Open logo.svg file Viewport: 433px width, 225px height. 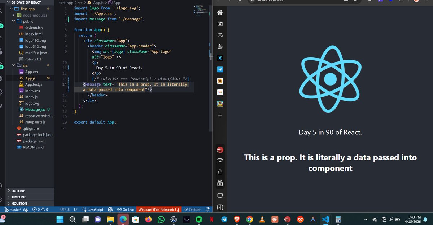[x=32, y=103]
